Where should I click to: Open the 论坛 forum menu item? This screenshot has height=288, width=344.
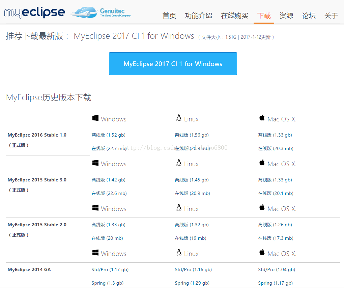pos(309,16)
